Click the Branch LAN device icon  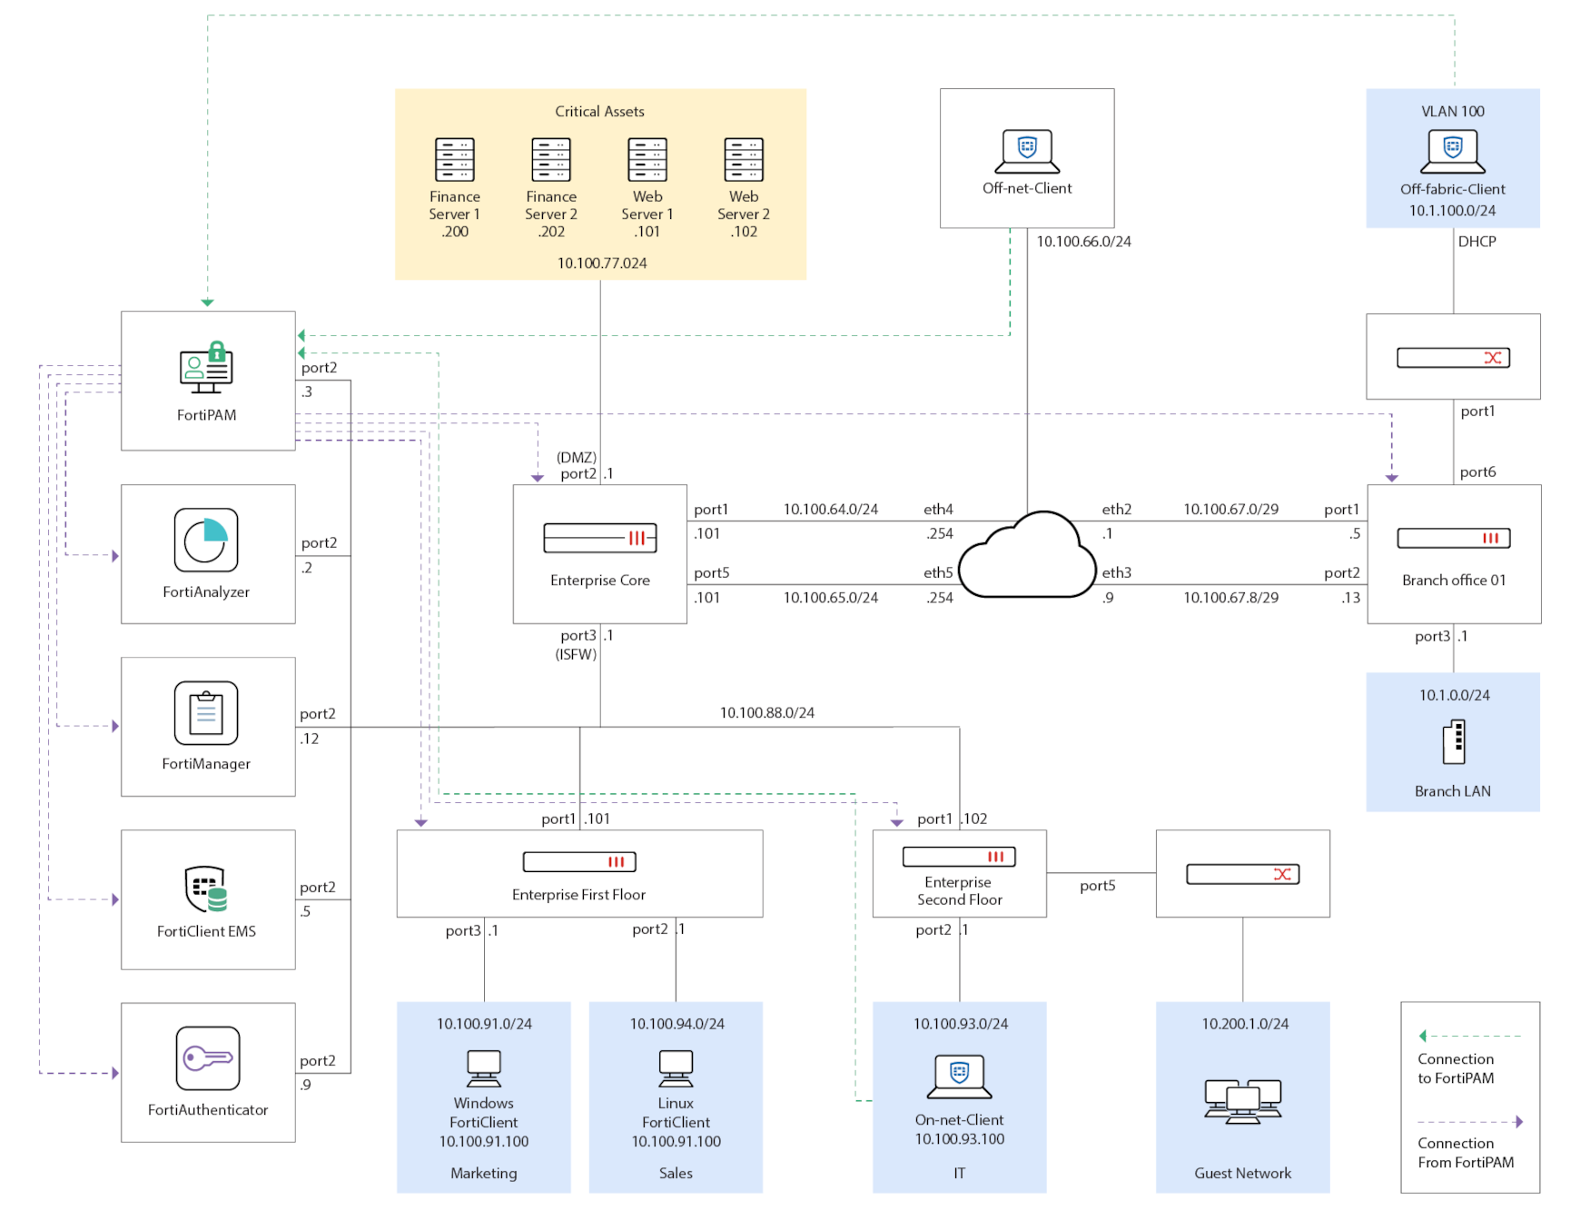tap(1454, 740)
